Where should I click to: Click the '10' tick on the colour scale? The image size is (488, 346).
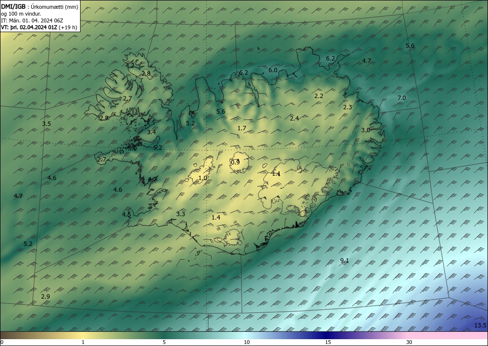coord(246,342)
